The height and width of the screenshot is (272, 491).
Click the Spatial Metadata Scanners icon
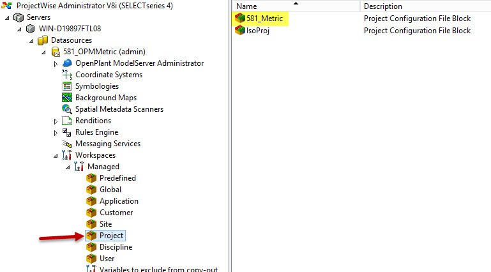68,109
